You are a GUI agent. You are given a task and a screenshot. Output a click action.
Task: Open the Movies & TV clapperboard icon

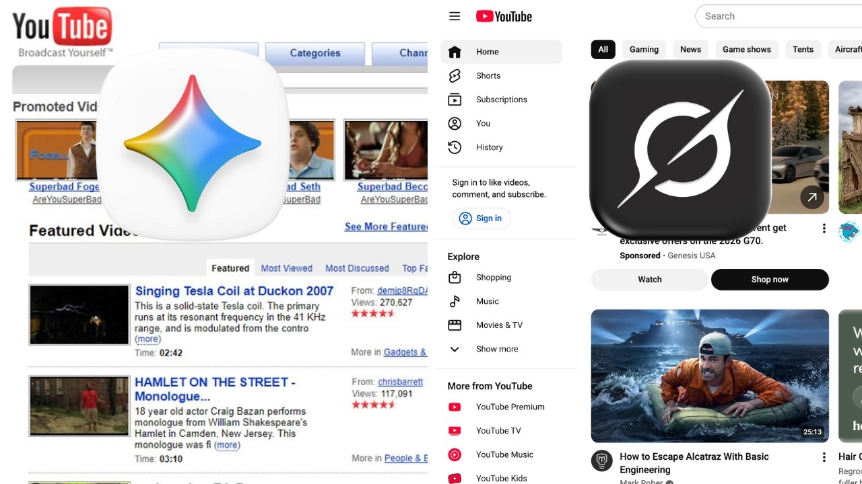point(455,325)
